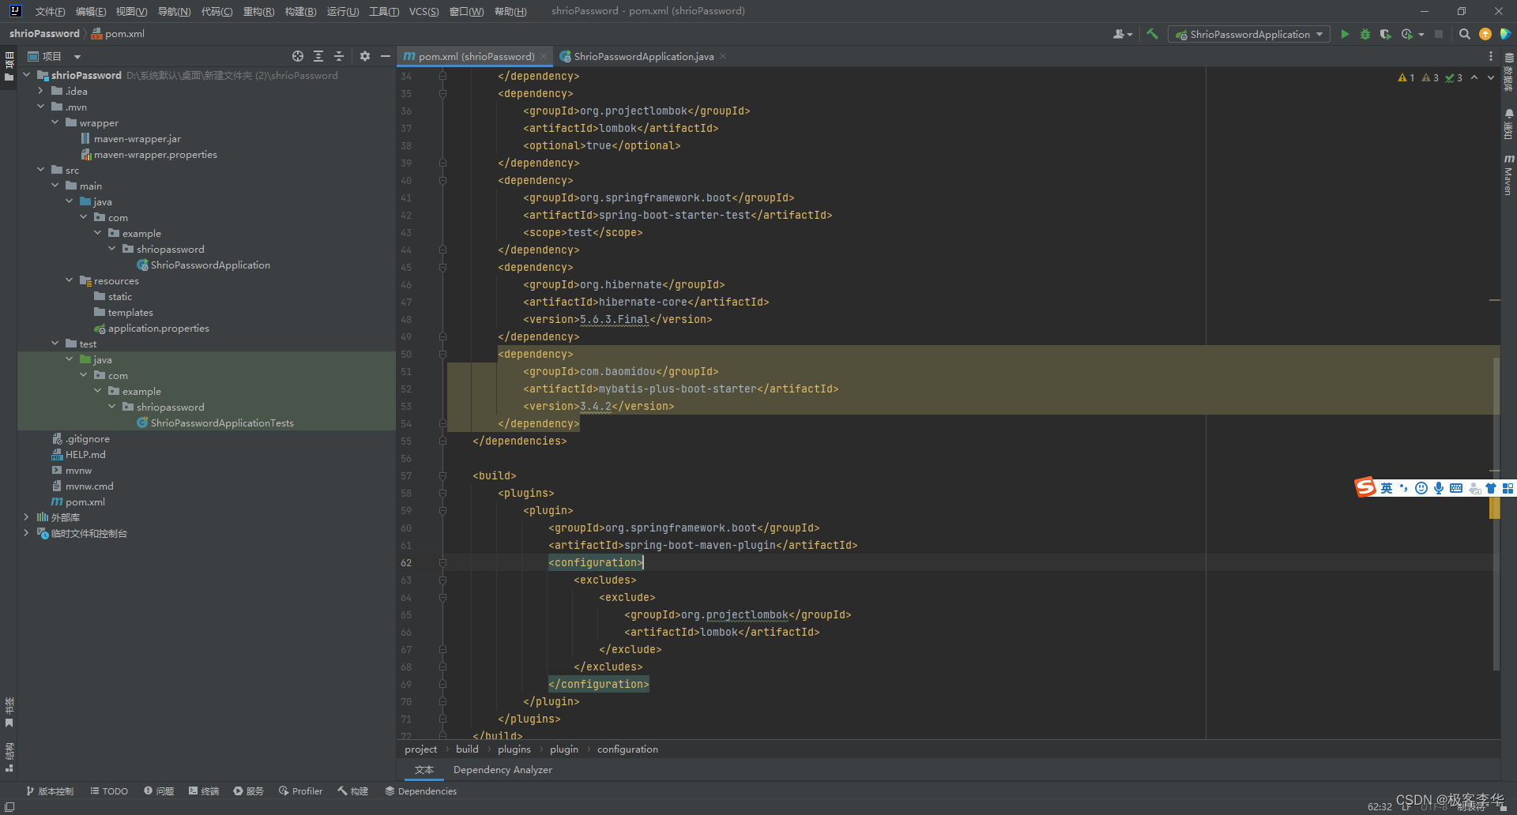Open Dependency Analyzer below the editor

pyautogui.click(x=503, y=769)
